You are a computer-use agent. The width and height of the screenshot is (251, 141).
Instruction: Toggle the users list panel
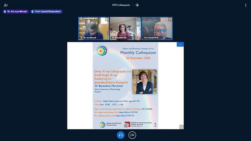(x=6, y=5)
